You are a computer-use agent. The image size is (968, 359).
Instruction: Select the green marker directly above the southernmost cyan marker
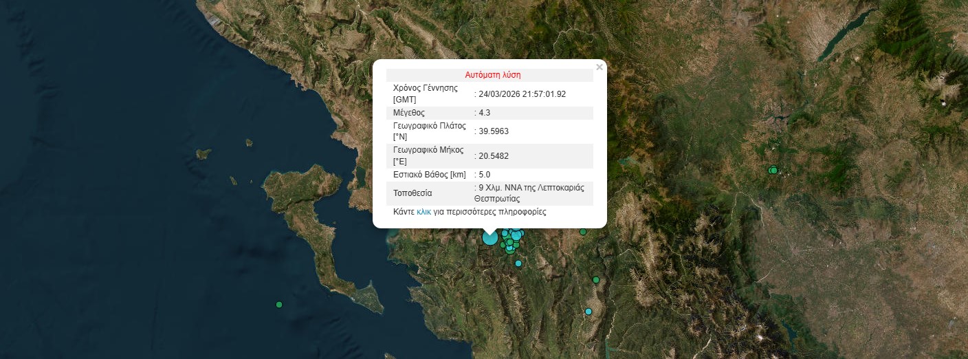[x=596, y=280]
